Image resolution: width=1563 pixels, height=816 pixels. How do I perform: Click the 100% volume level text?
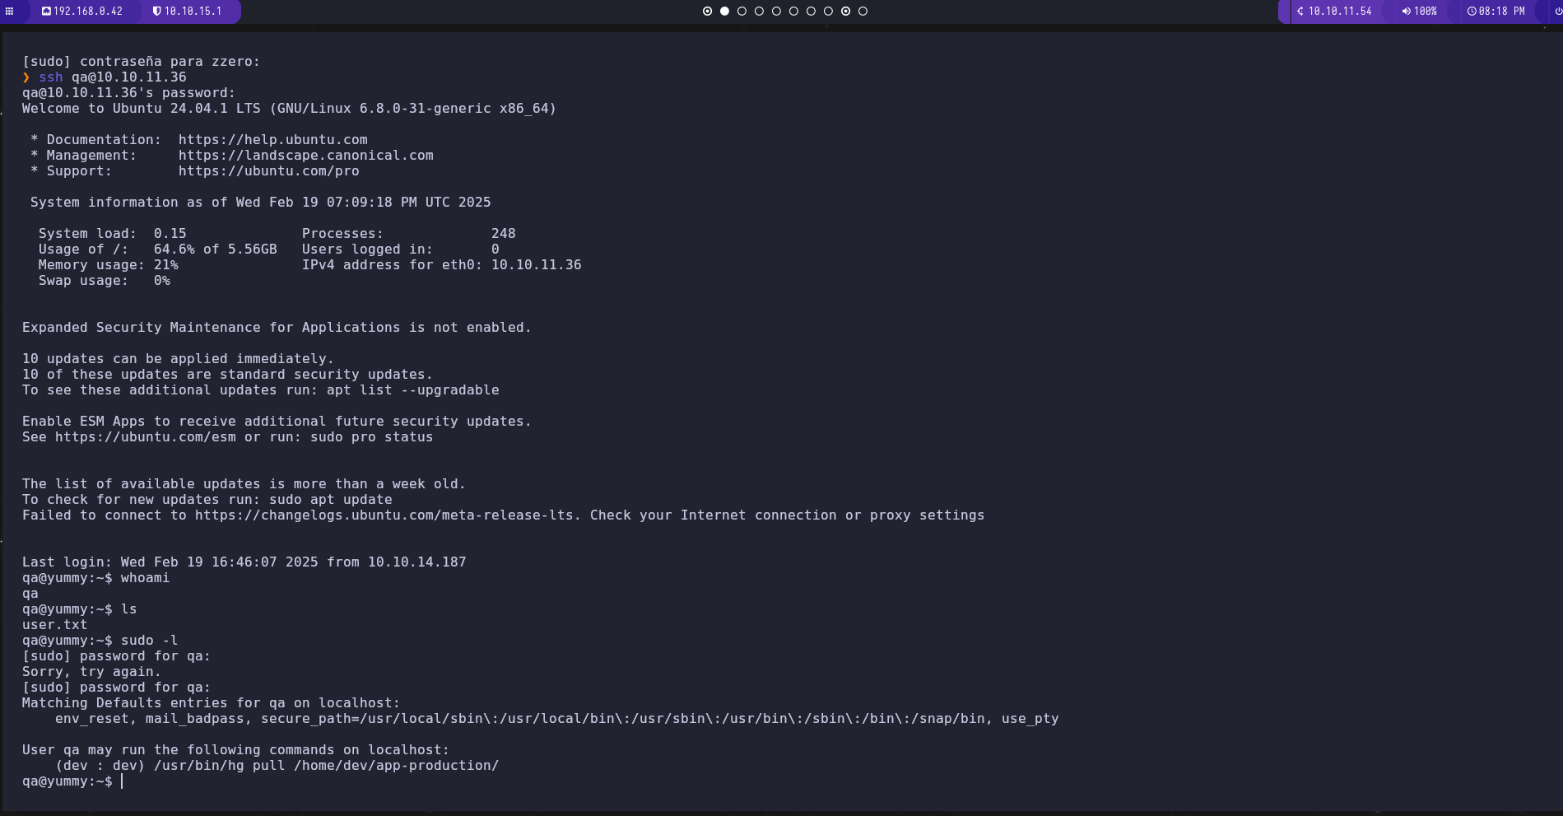[1426, 12]
